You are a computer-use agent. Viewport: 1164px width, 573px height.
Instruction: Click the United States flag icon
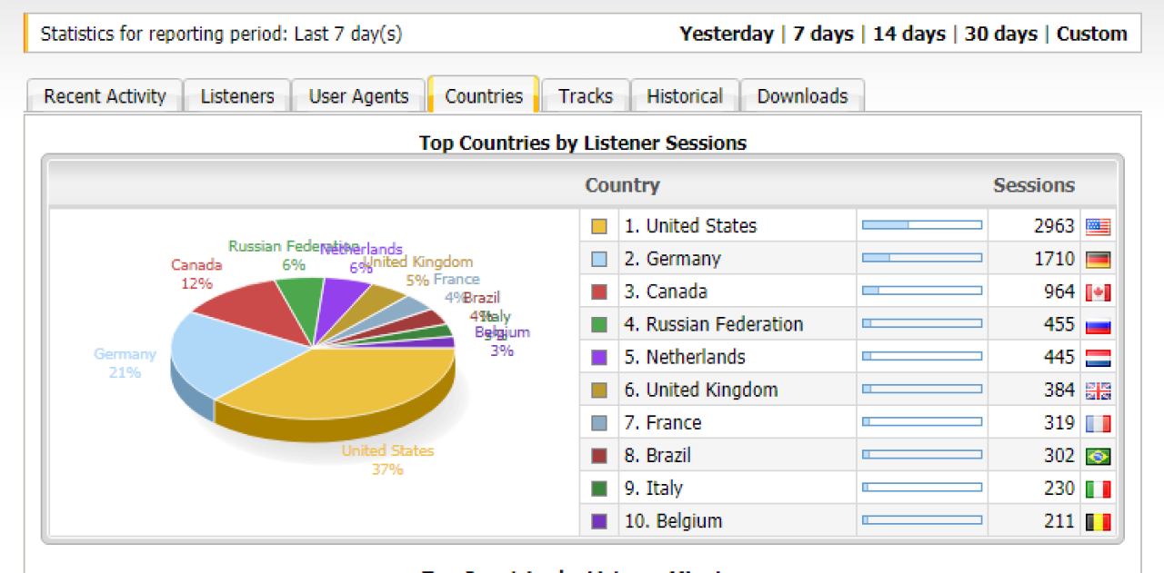point(1098,227)
